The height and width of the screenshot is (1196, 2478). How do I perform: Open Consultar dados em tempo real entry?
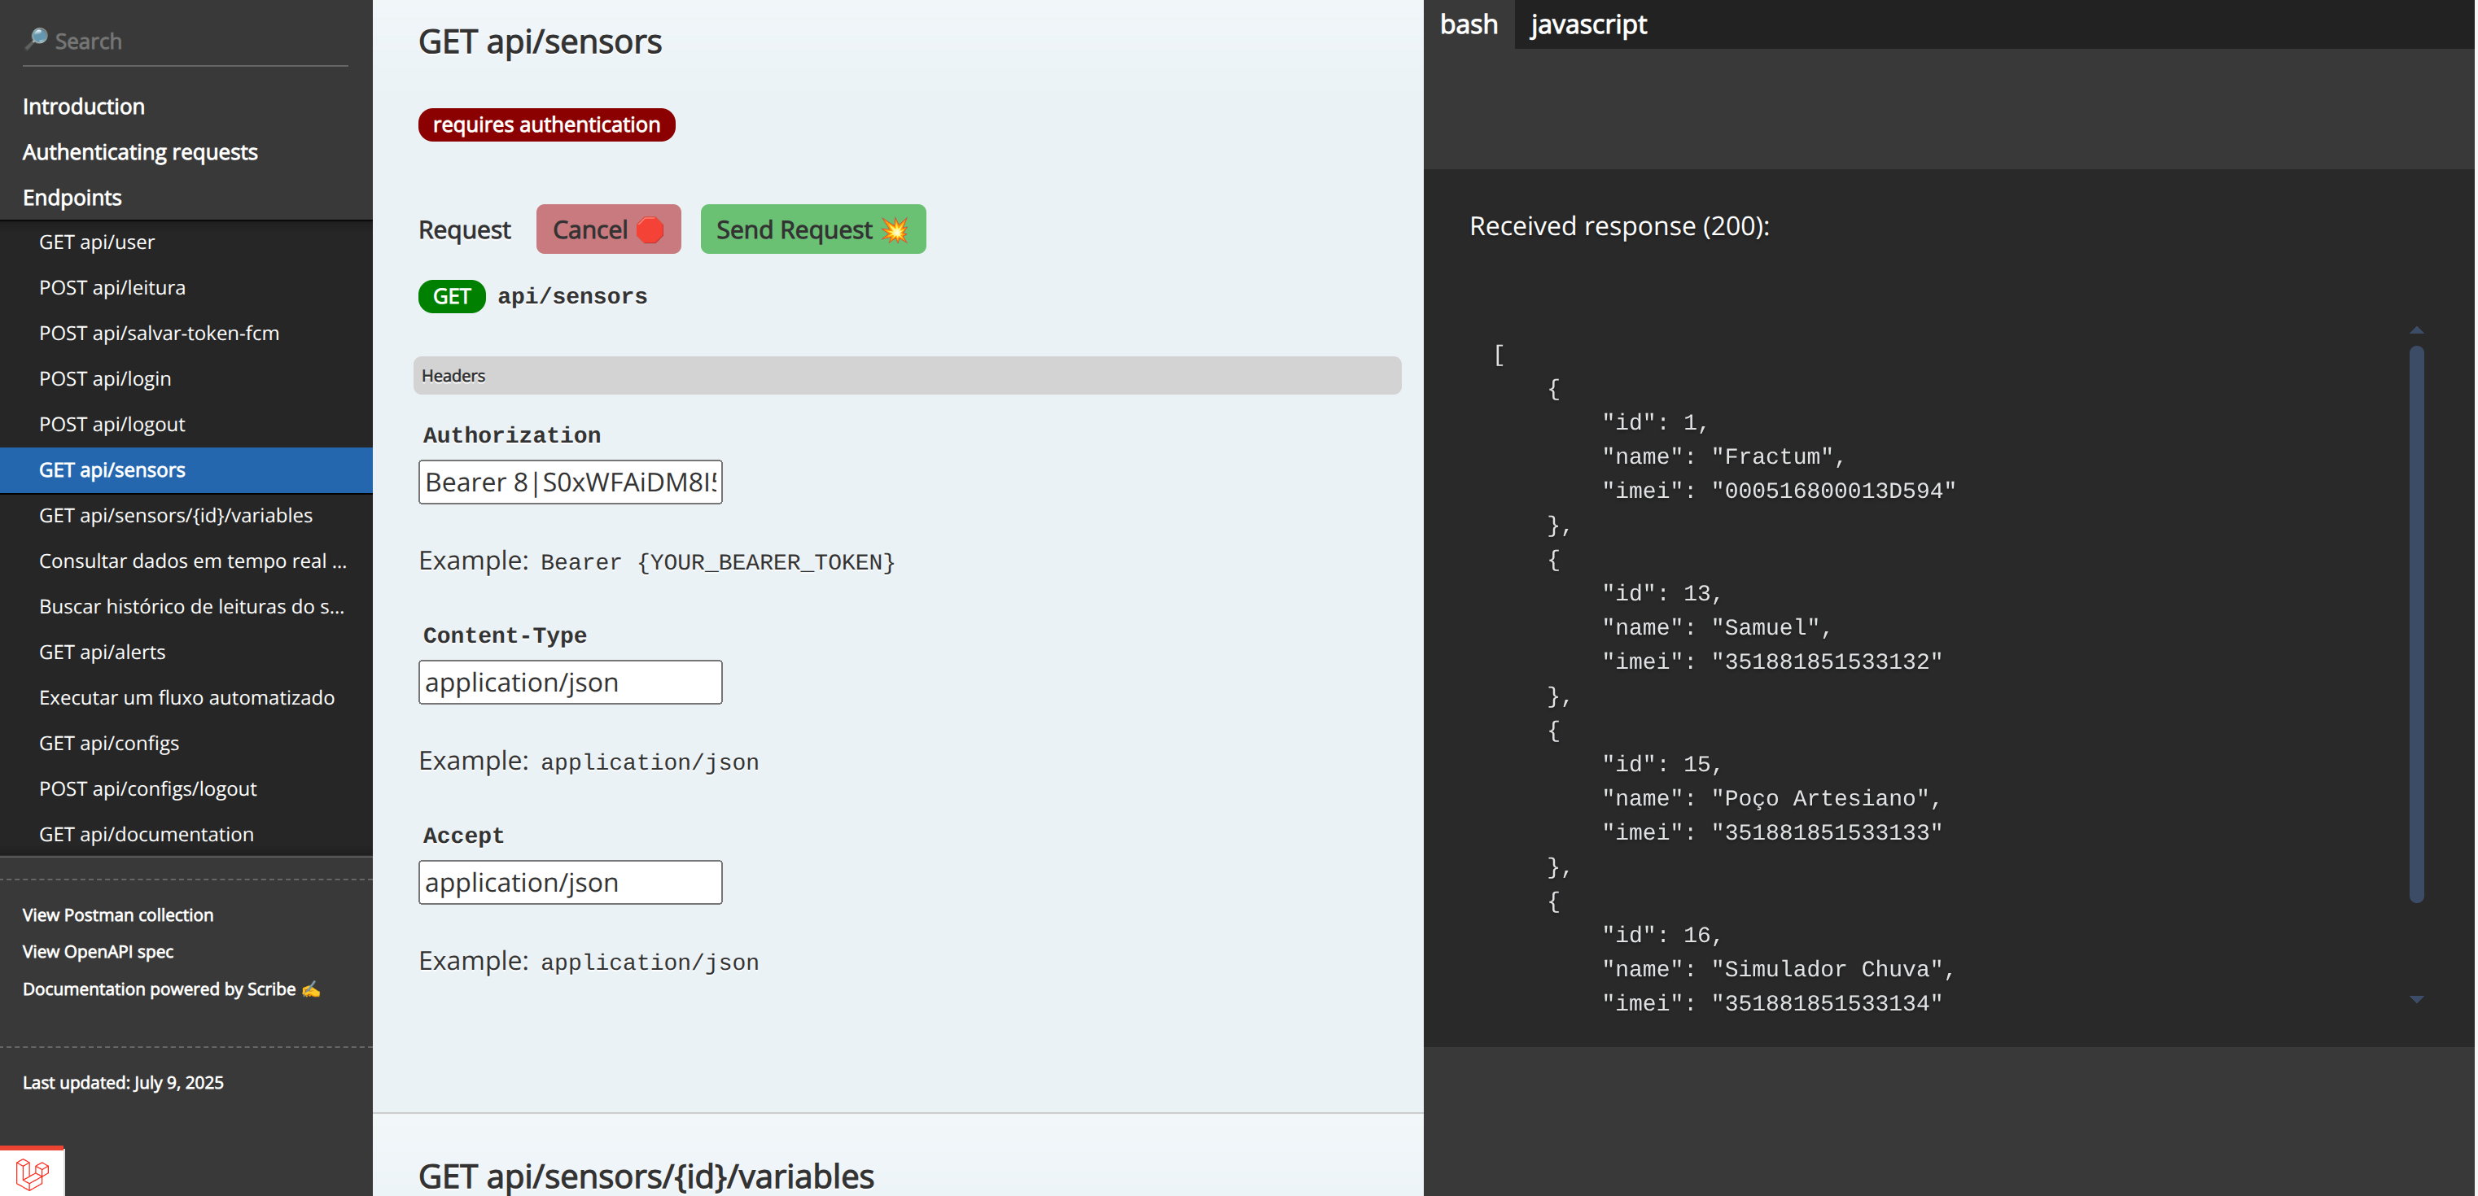pyautogui.click(x=186, y=561)
